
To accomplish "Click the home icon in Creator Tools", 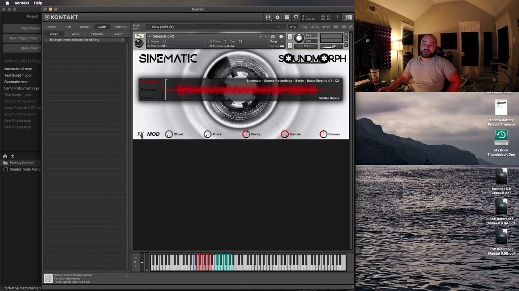I will tap(5, 156).
